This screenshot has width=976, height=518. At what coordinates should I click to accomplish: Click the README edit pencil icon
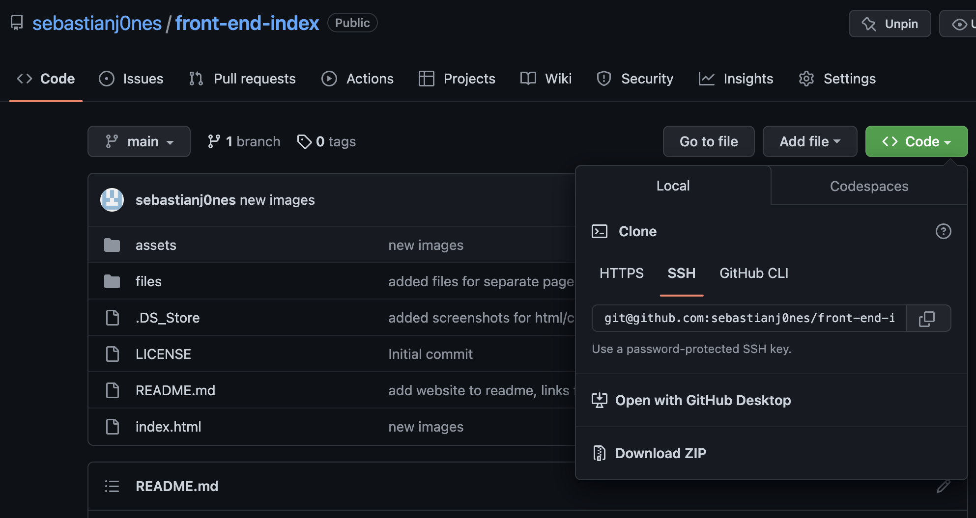[943, 486]
